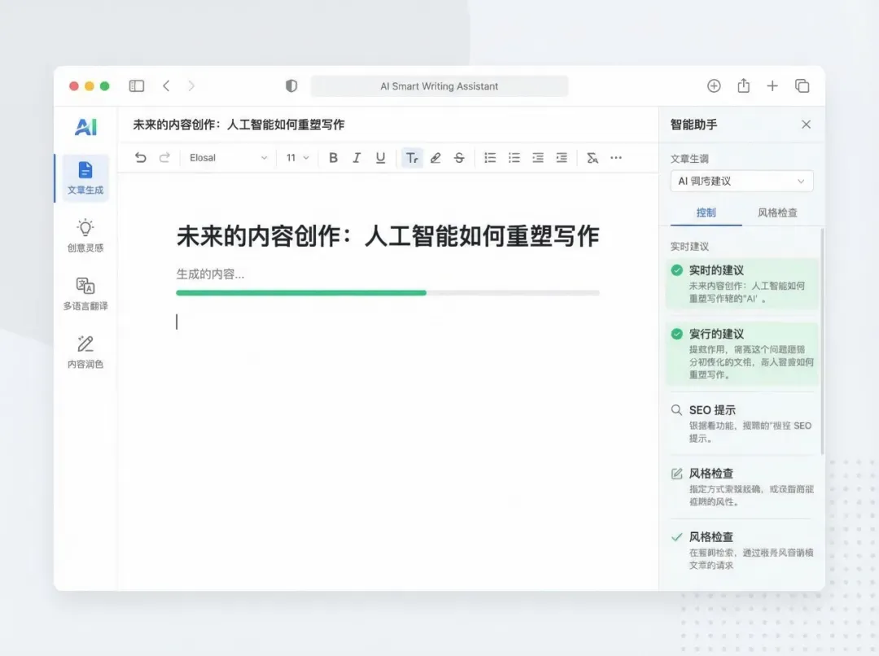
Task: Select the highlighter pen tool
Action: coord(435,158)
